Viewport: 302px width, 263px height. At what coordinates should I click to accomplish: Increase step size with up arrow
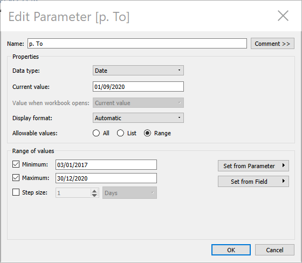point(94,191)
